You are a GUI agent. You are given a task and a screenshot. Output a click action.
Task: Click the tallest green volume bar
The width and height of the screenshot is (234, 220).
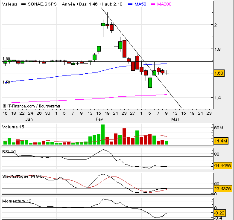coord(103,134)
